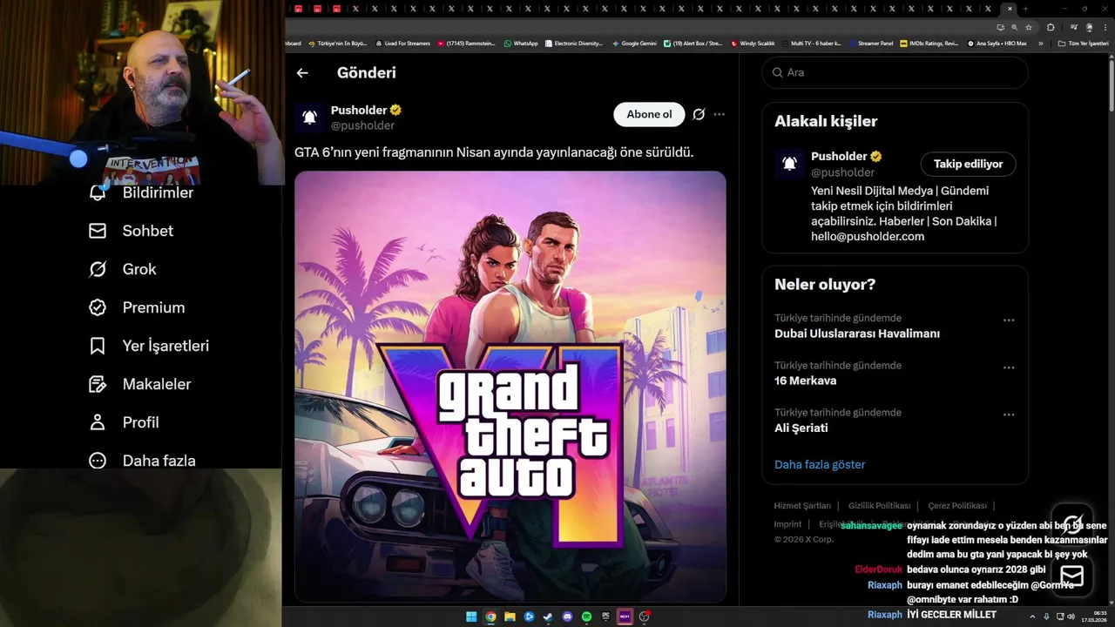Open the floating messages envelope button
The width and height of the screenshot is (1115, 627).
[1072, 576]
